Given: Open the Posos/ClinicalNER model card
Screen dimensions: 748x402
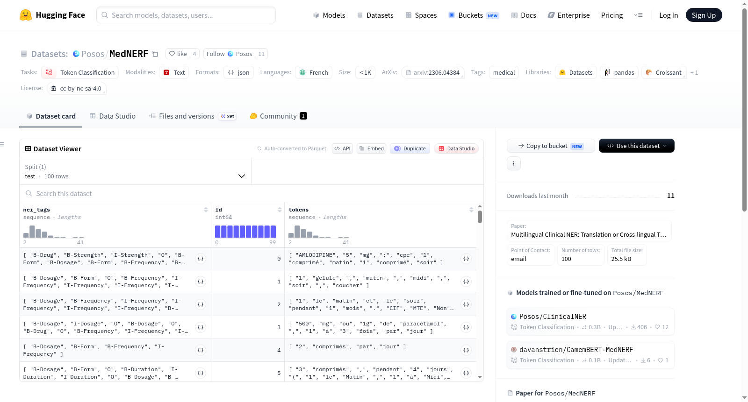Looking at the screenshot, I should 590,321.
